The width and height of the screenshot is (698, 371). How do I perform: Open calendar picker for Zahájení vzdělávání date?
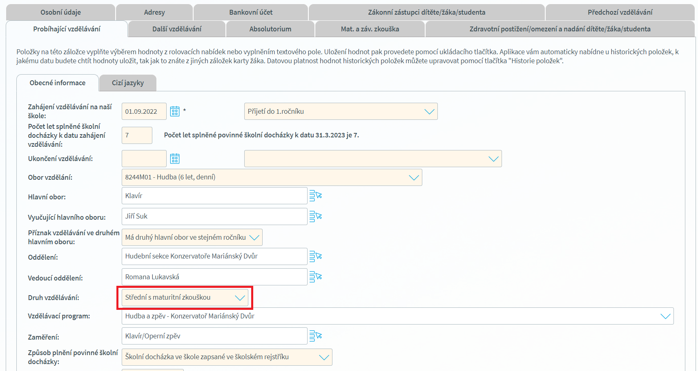coord(175,111)
